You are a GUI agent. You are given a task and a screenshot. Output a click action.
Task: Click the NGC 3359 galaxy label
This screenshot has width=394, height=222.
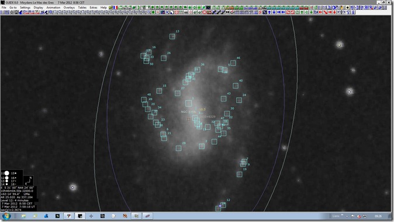click(188, 112)
